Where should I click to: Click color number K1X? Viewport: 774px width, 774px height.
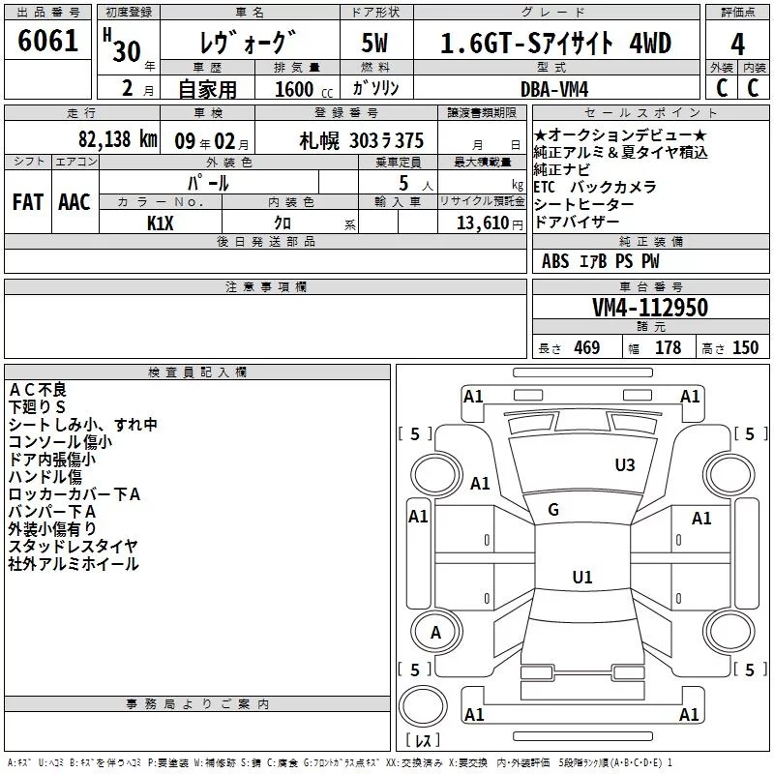(x=161, y=223)
